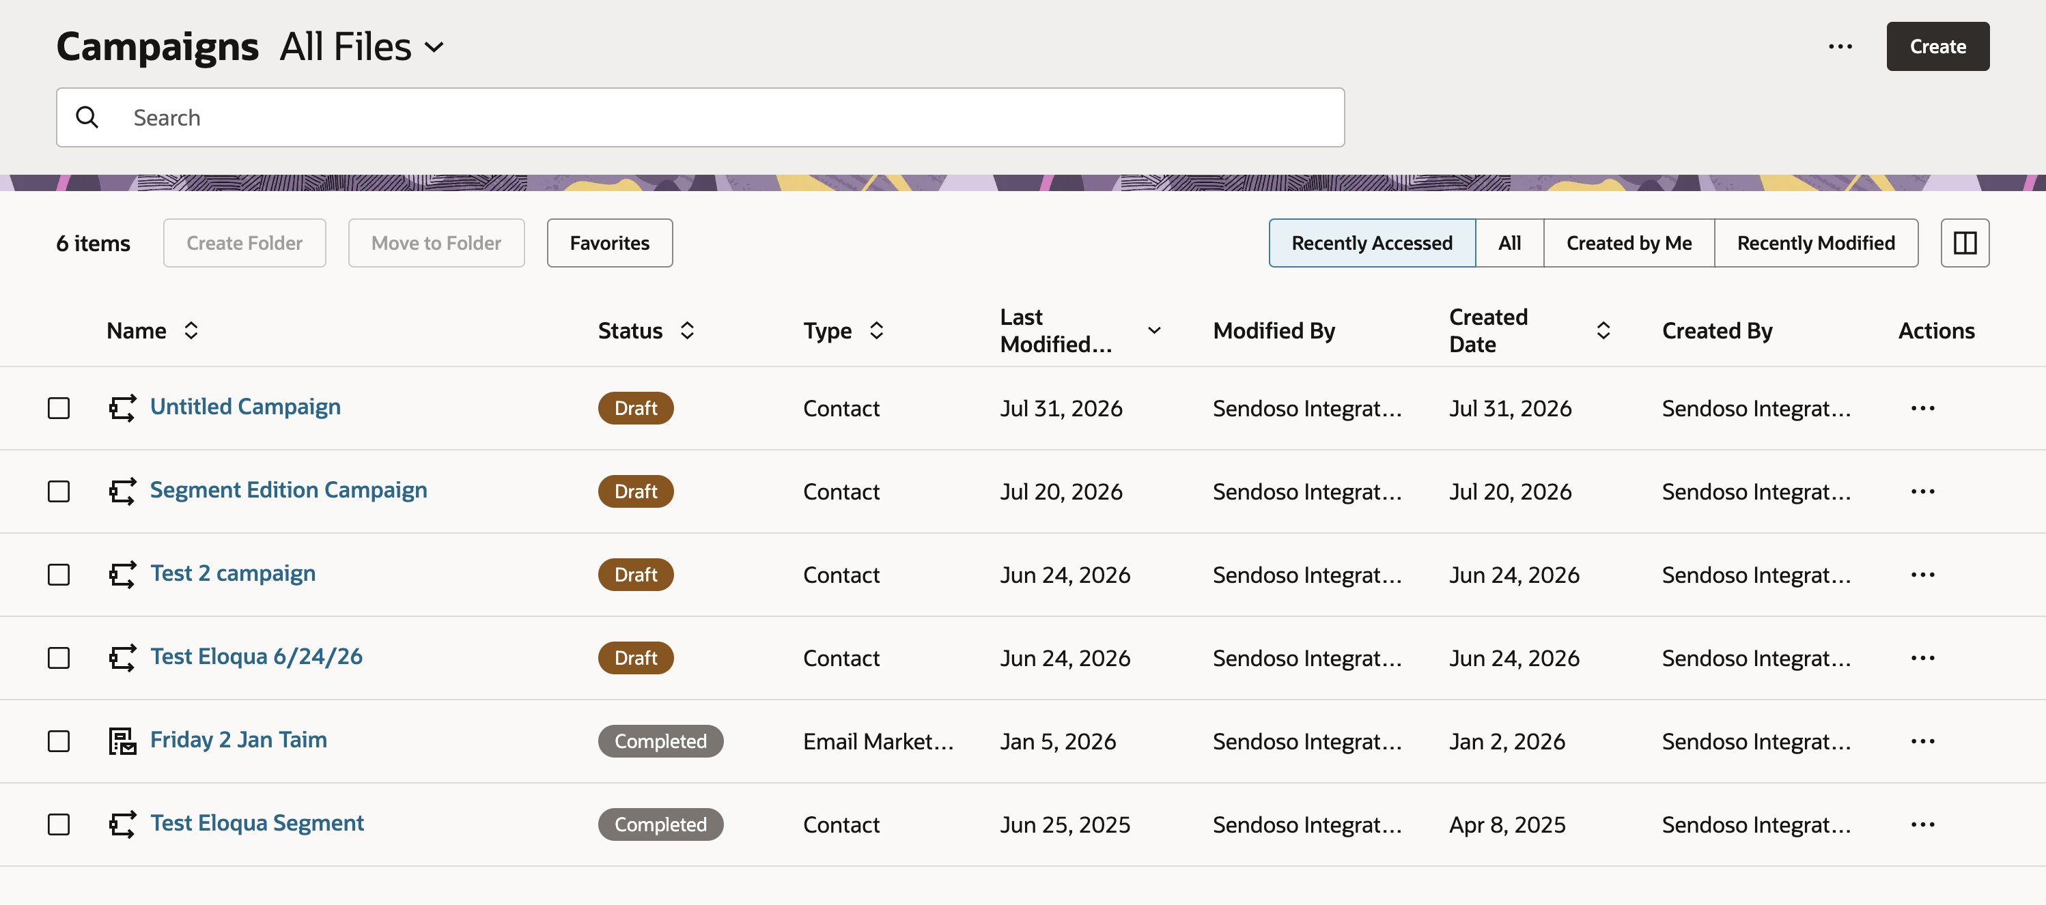Viewport: 2046px width, 905px height.
Task: Click campaign icon beside Segment Edition Campaign
Action: pyautogui.click(x=122, y=491)
